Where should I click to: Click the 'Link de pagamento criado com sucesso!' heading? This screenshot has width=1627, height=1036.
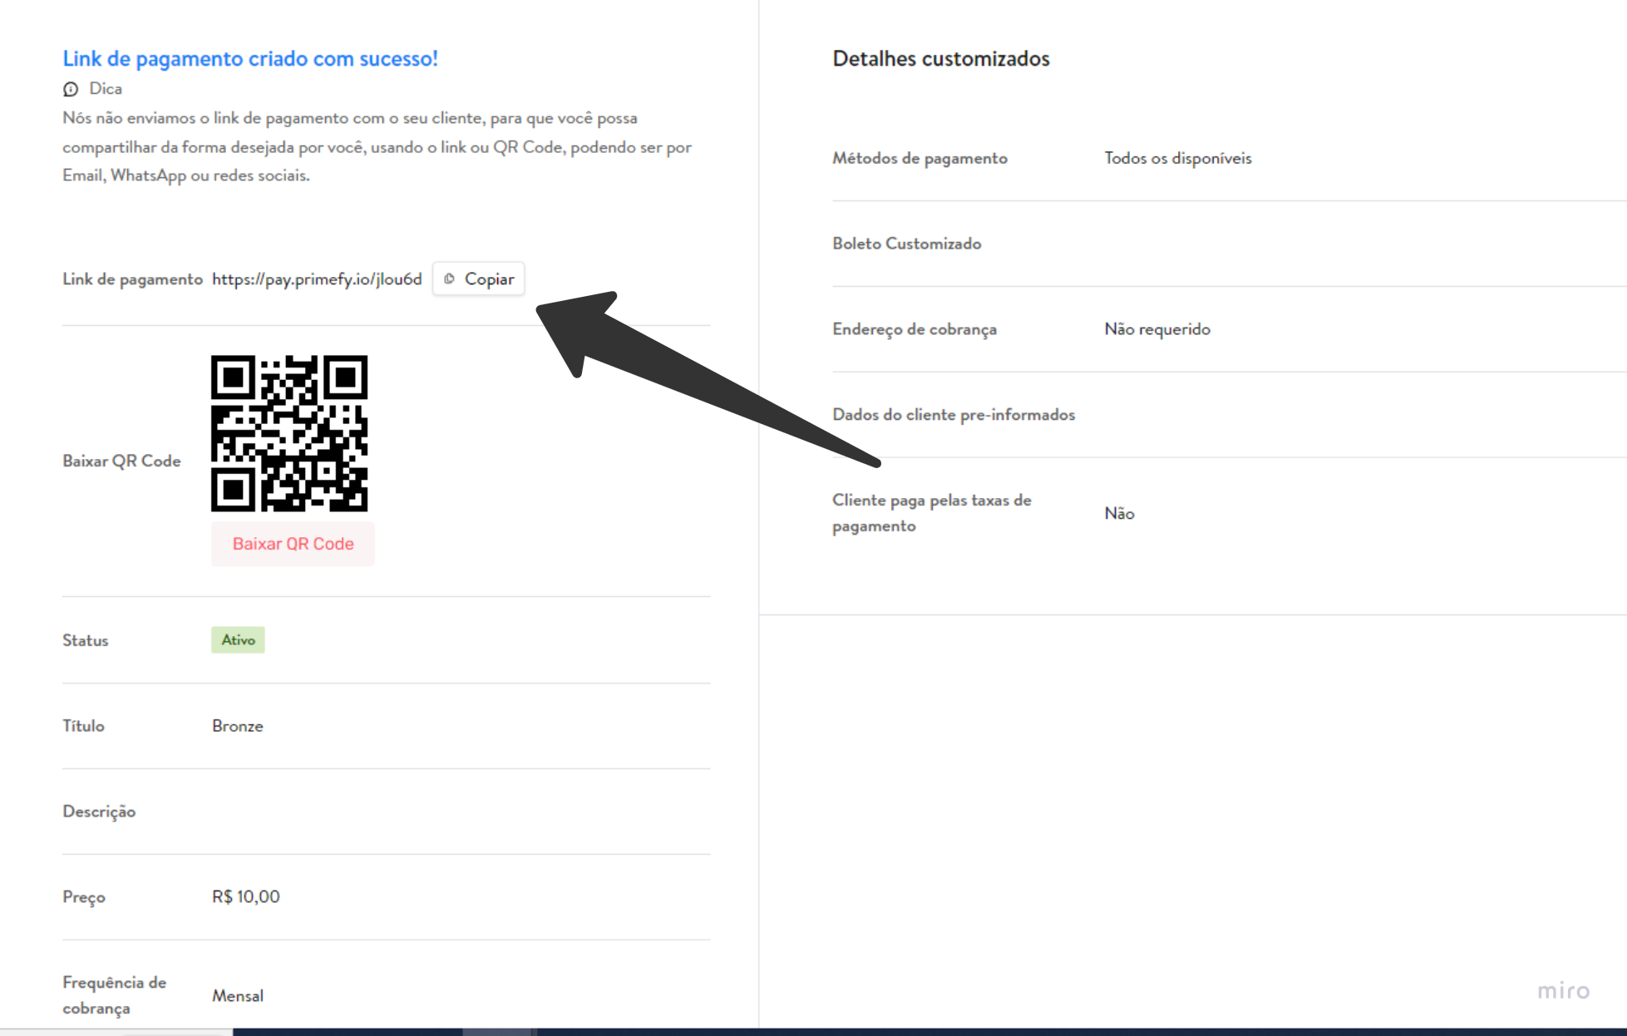[250, 58]
